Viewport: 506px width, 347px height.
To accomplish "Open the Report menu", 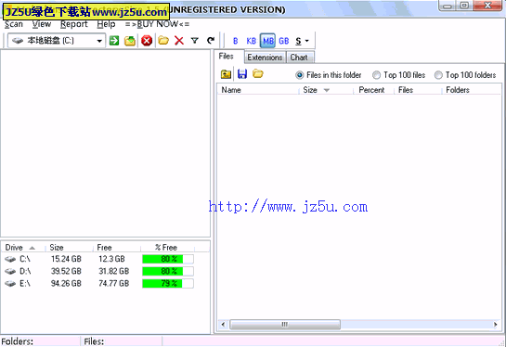I will 74,24.
